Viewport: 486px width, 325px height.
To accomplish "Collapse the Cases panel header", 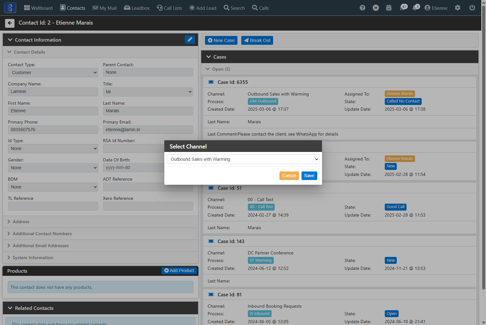I will coord(340,57).
